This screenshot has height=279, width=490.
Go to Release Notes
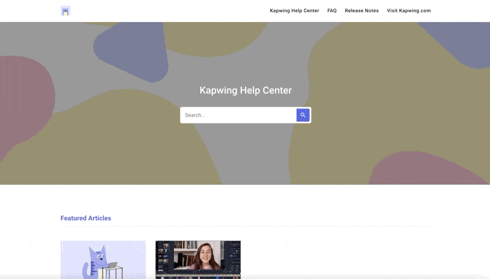point(361,10)
